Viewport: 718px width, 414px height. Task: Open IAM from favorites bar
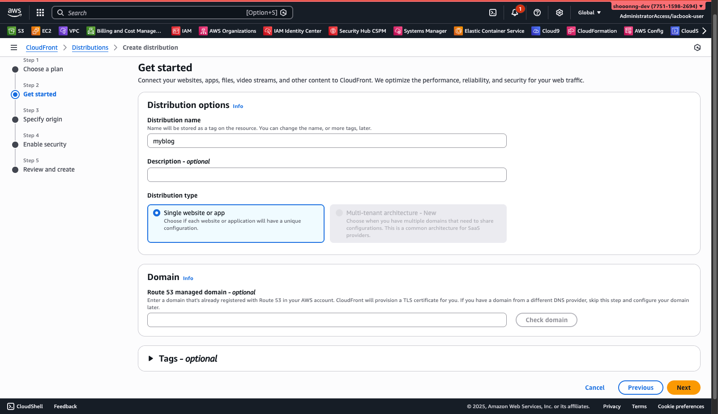(182, 31)
